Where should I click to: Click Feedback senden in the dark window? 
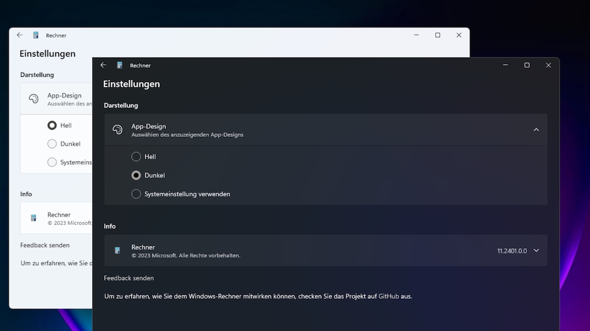coord(129,278)
